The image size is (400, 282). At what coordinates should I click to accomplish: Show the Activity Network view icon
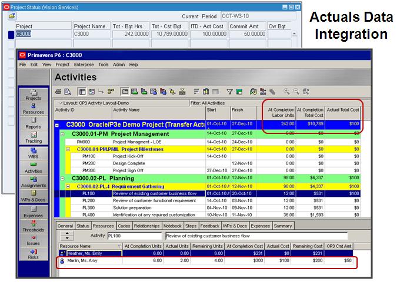111,92
